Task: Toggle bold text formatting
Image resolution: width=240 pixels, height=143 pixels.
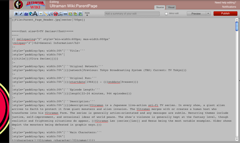Action: 16,14
